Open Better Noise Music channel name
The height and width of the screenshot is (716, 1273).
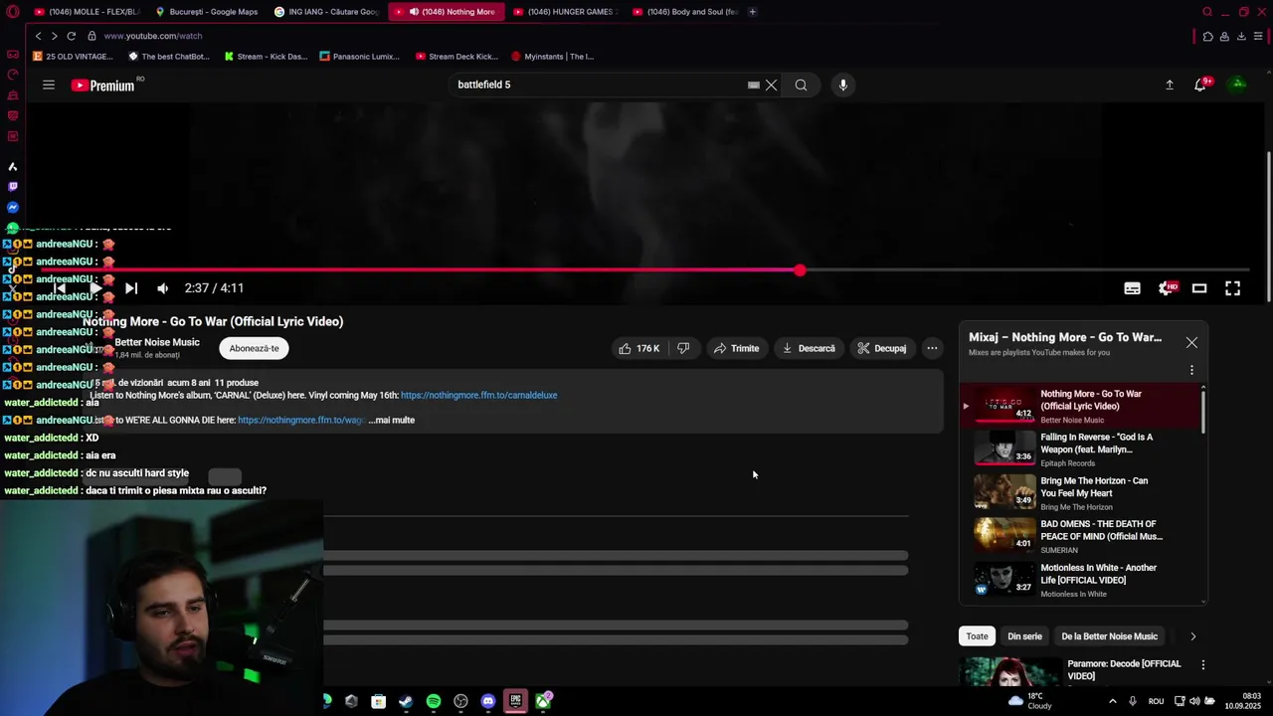pos(157,342)
